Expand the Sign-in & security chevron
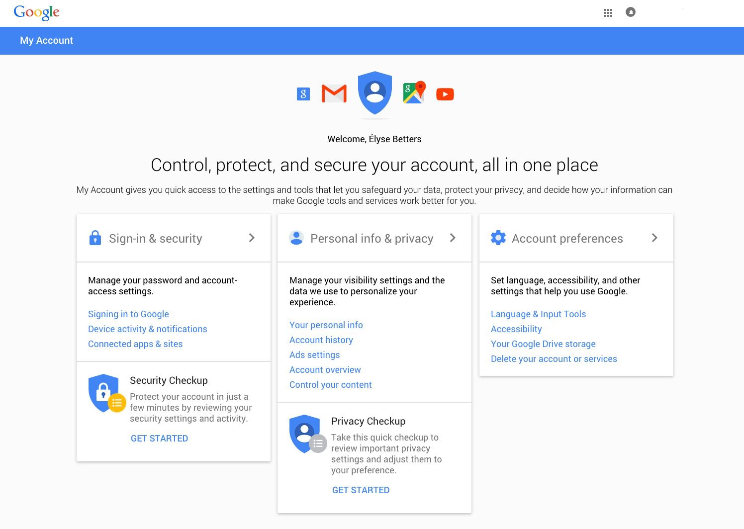The width and height of the screenshot is (744, 529). pos(252,238)
